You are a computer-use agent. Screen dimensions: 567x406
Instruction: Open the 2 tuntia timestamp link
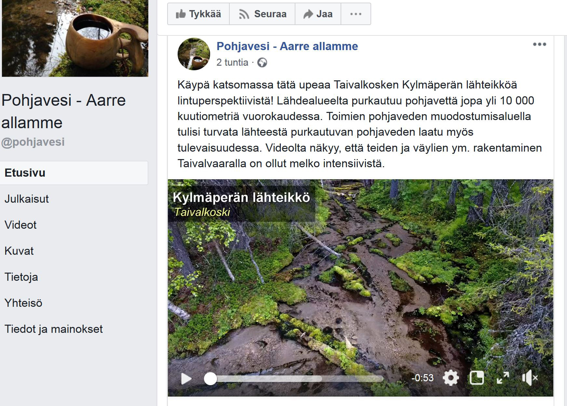232,62
